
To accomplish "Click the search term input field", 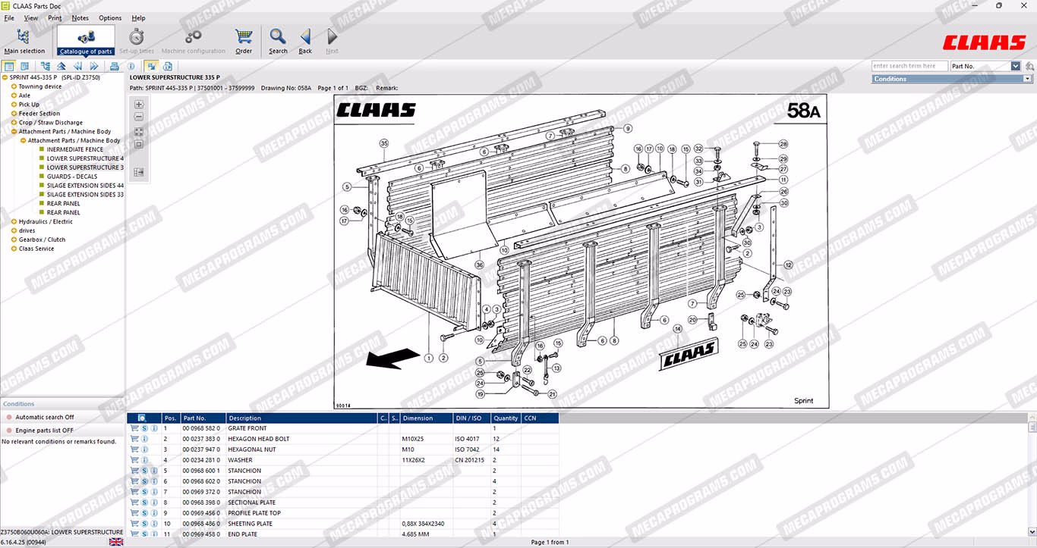I will [909, 67].
